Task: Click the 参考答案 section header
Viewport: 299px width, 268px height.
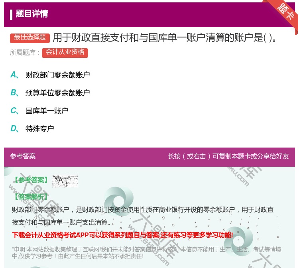Action: point(23,156)
